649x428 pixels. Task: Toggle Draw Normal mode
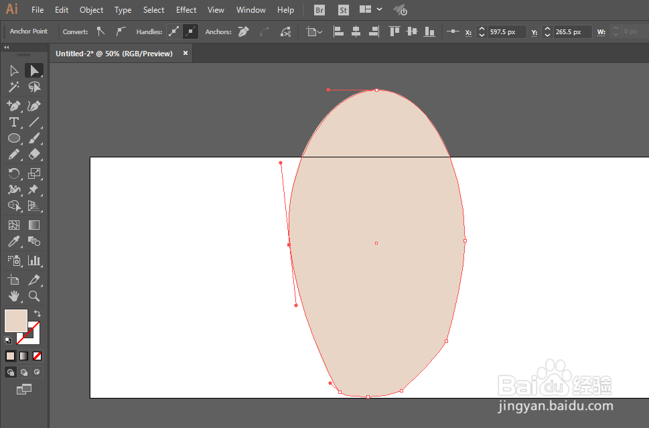(10, 372)
